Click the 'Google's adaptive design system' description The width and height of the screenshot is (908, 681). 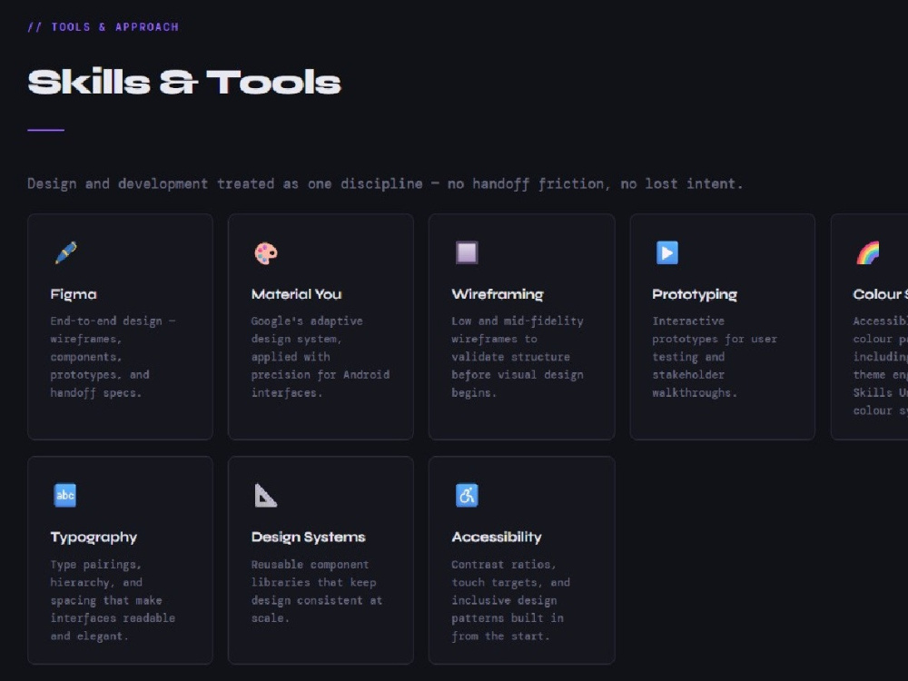click(321, 357)
